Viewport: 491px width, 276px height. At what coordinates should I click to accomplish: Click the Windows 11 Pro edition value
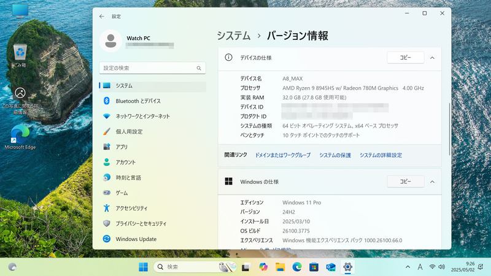(x=301, y=203)
